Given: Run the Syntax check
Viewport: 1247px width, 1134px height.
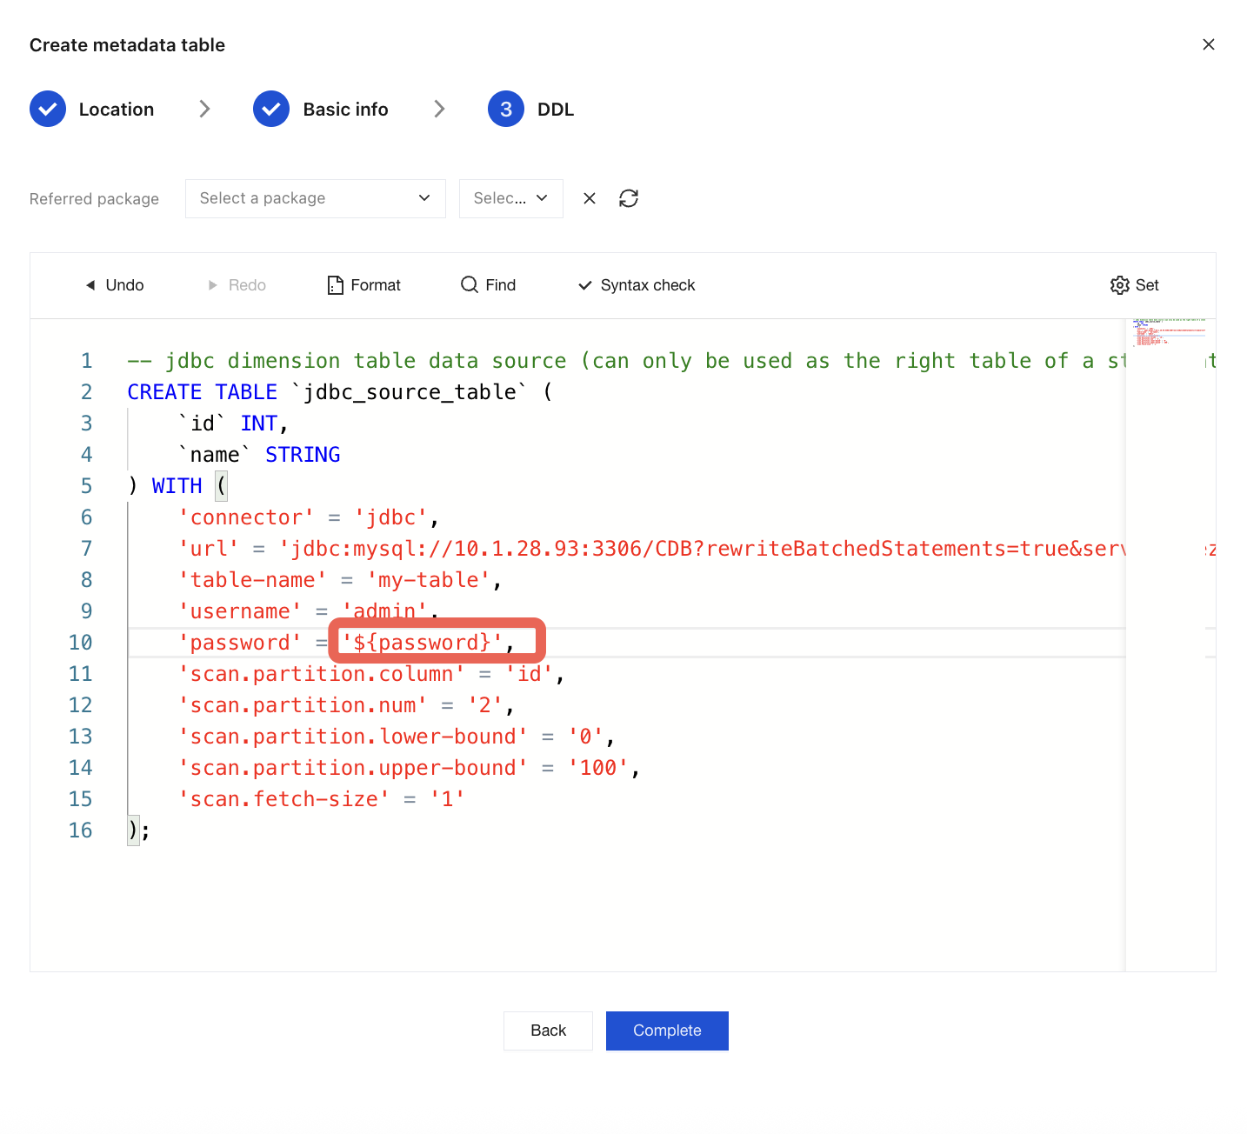Looking at the screenshot, I should (x=637, y=285).
